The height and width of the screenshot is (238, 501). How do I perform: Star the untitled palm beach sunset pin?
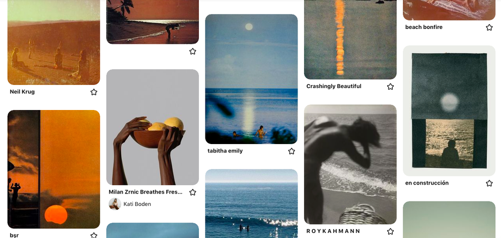tap(192, 51)
